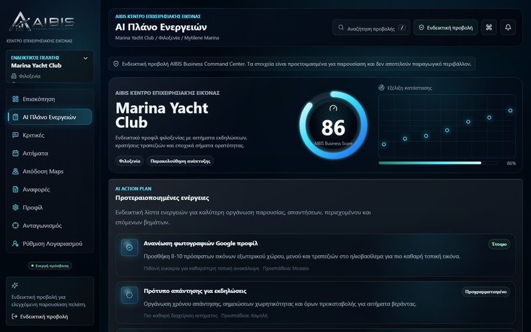531x332 pixels.
Task: Click the Φιλοξενία building icon in client card
Action: coord(14,76)
